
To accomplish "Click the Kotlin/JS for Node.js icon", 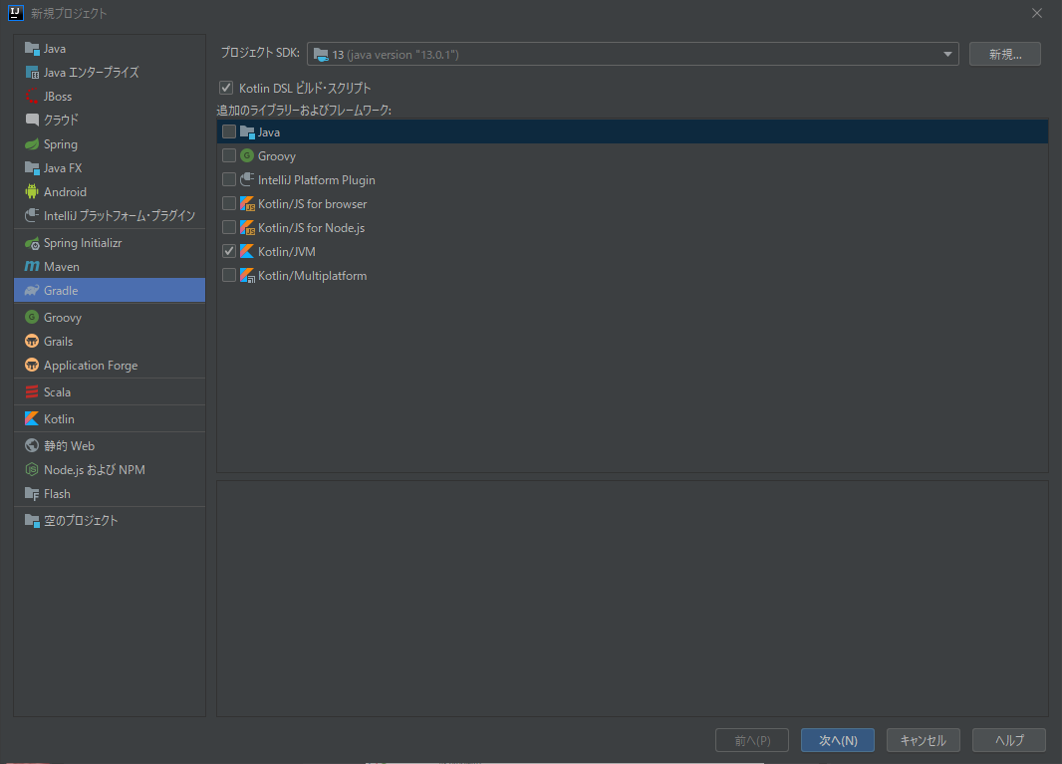I will tap(247, 227).
